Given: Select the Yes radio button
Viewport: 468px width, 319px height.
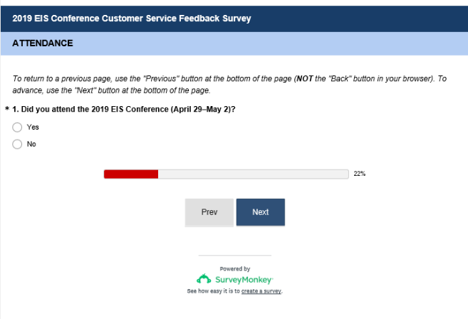Looking at the screenshot, I should (17, 127).
